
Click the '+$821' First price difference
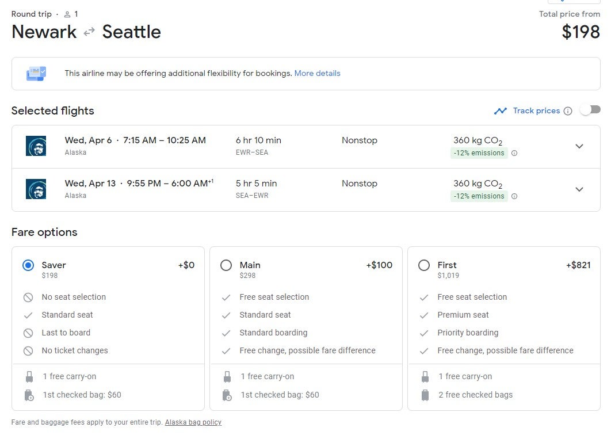pos(578,265)
